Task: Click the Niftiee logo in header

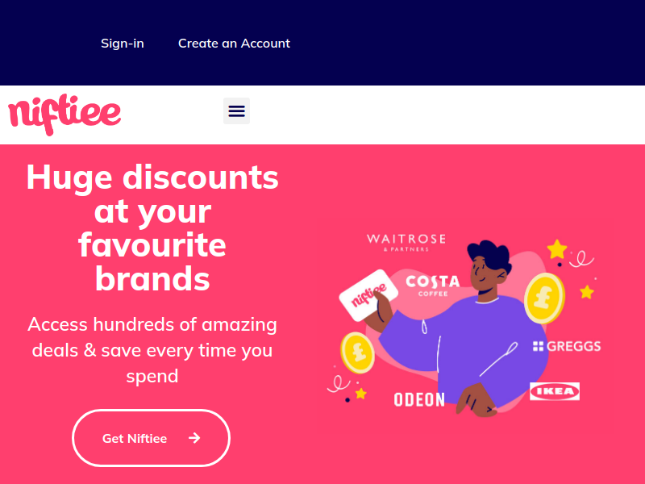Action: [64, 115]
